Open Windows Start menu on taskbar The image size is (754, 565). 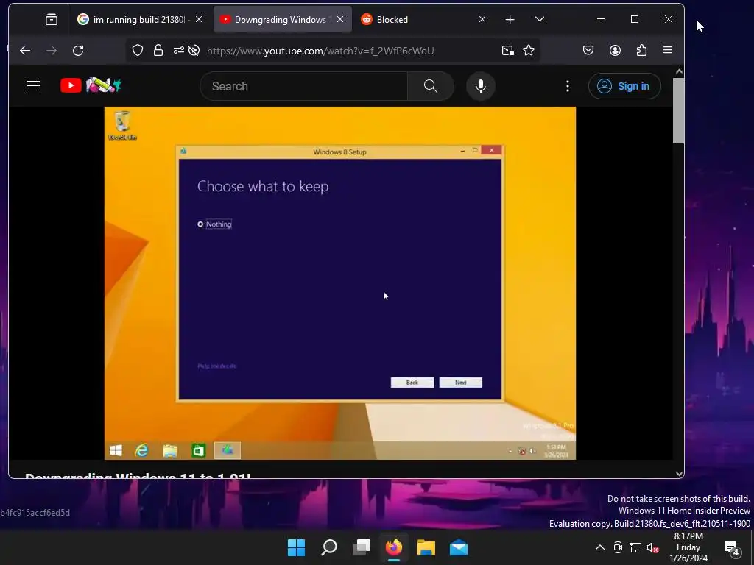[x=296, y=547]
